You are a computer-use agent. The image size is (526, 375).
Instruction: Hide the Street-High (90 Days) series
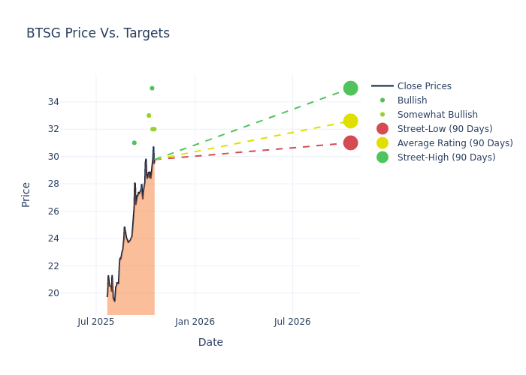pos(446,157)
